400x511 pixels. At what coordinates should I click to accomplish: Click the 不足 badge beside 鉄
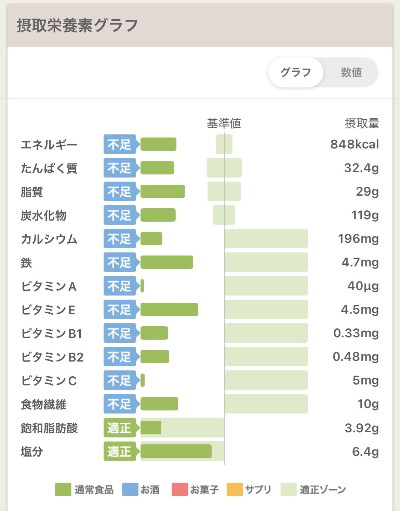click(x=121, y=262)
